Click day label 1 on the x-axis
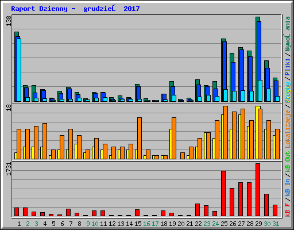The width and height of the screenshot is (294, 230). pyautogui.click(x=19, y=224)
